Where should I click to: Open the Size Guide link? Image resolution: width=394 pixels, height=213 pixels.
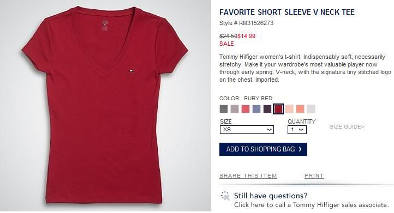[347, 127]
